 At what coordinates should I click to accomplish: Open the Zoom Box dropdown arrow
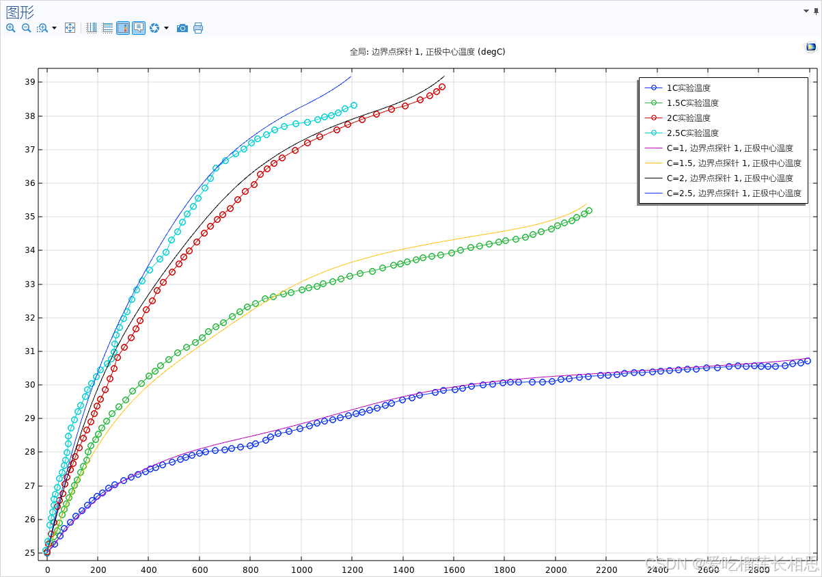54,28
